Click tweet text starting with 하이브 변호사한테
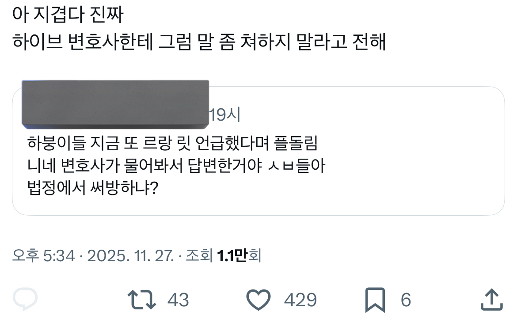This screenshot has height=316, width=517. click(x=199, y=43)
